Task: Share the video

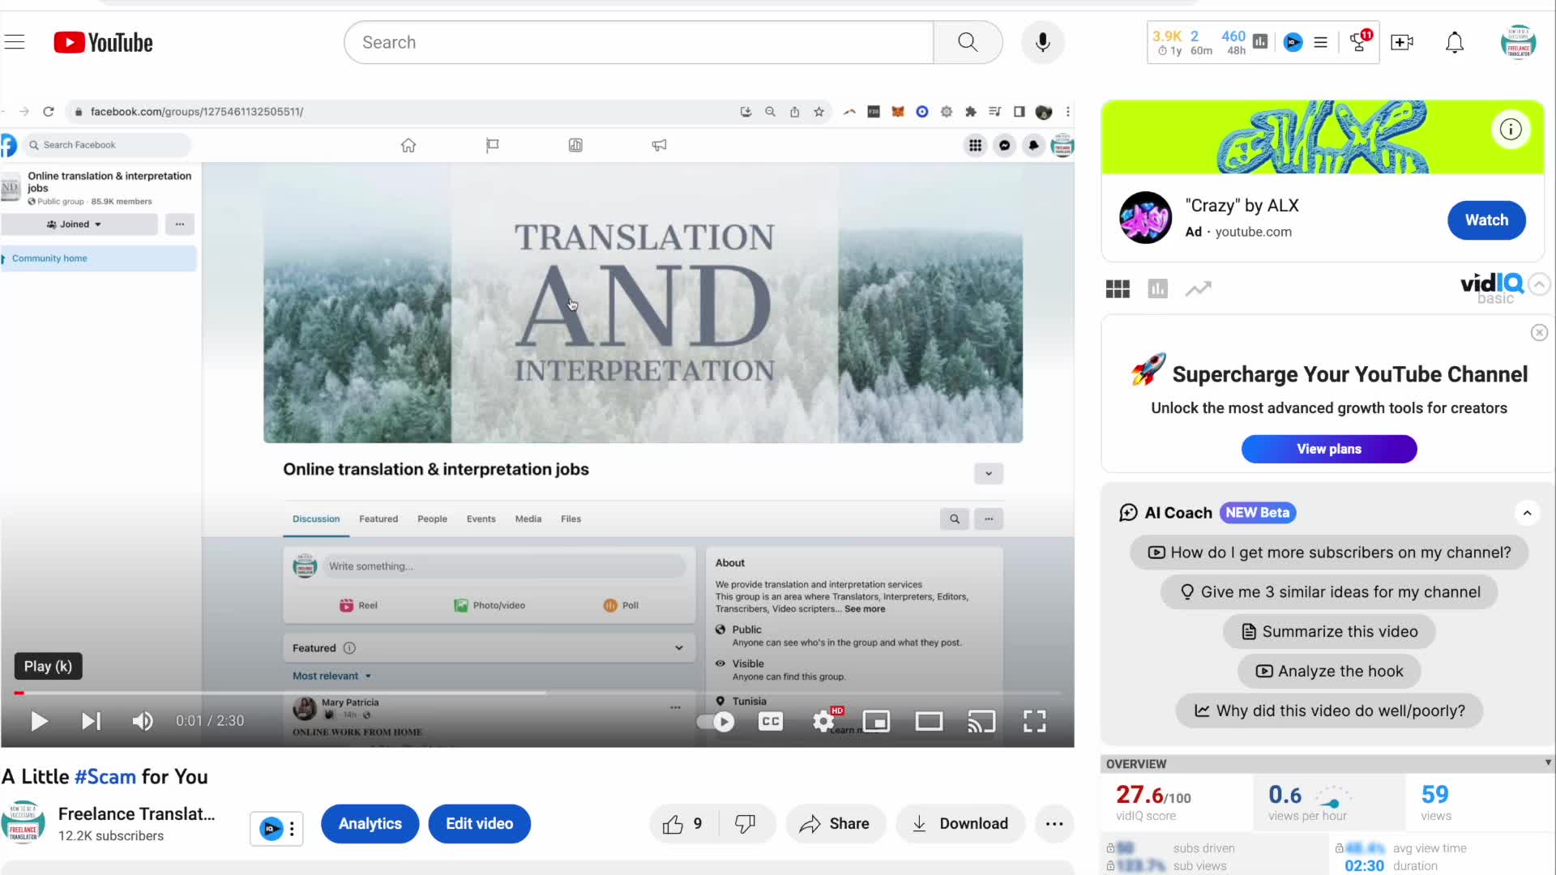Action: click(x=835, y=824)
